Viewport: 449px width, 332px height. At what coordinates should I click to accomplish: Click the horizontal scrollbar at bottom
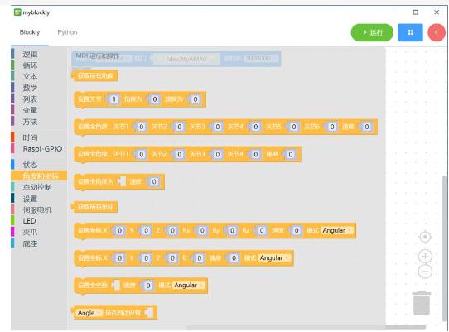pyautogui.click(x=306, y=327)
